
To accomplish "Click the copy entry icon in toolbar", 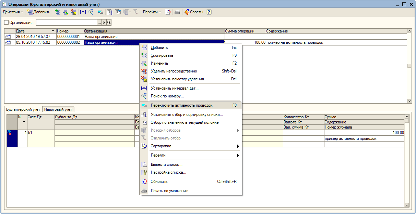I will (x=58, y=12).
